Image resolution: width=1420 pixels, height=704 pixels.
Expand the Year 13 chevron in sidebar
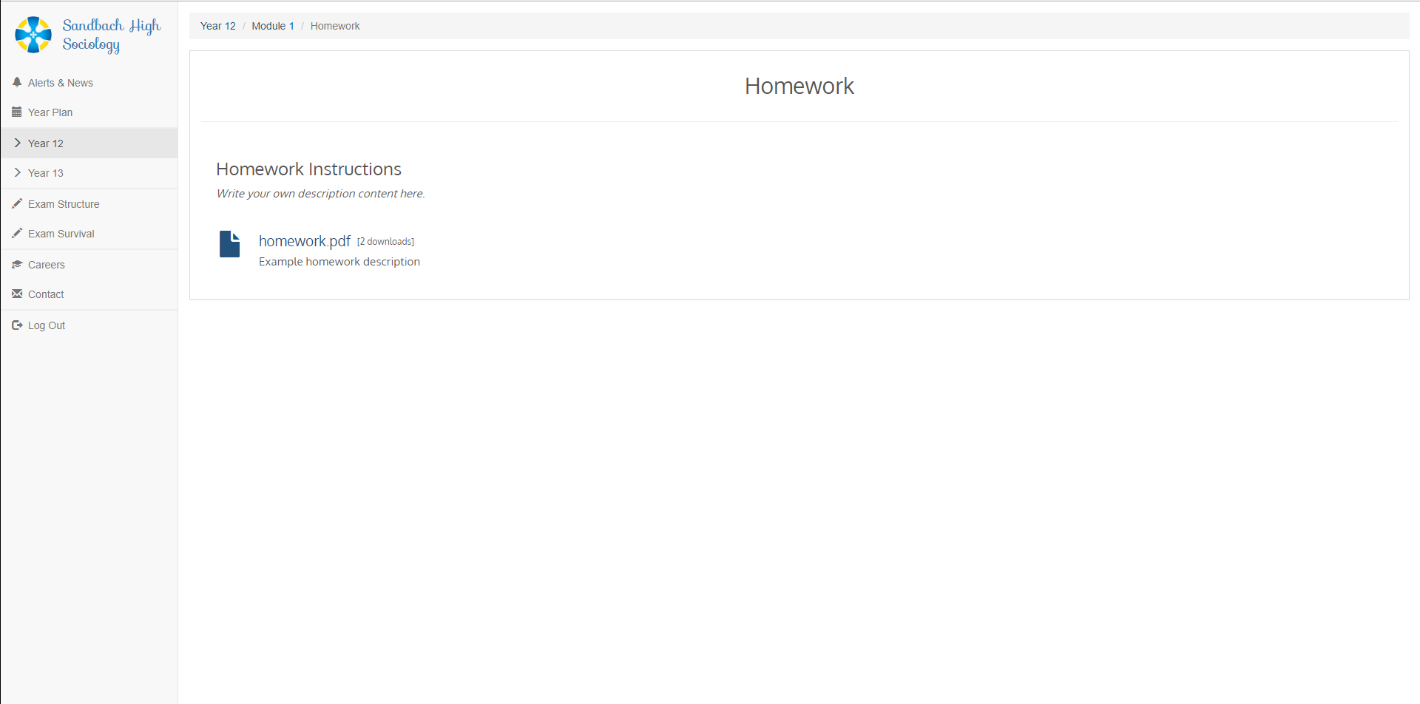tap(17, 172)
